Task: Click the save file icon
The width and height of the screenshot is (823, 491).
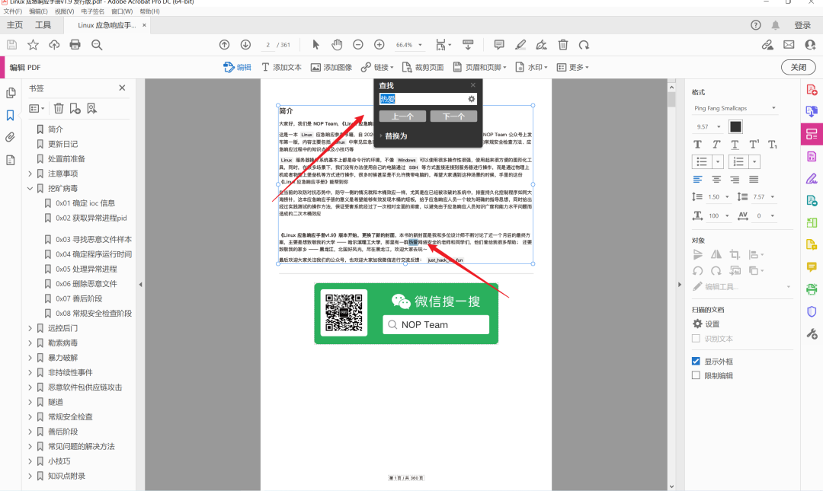Action: pyautogui.click(x=11, y=45)
